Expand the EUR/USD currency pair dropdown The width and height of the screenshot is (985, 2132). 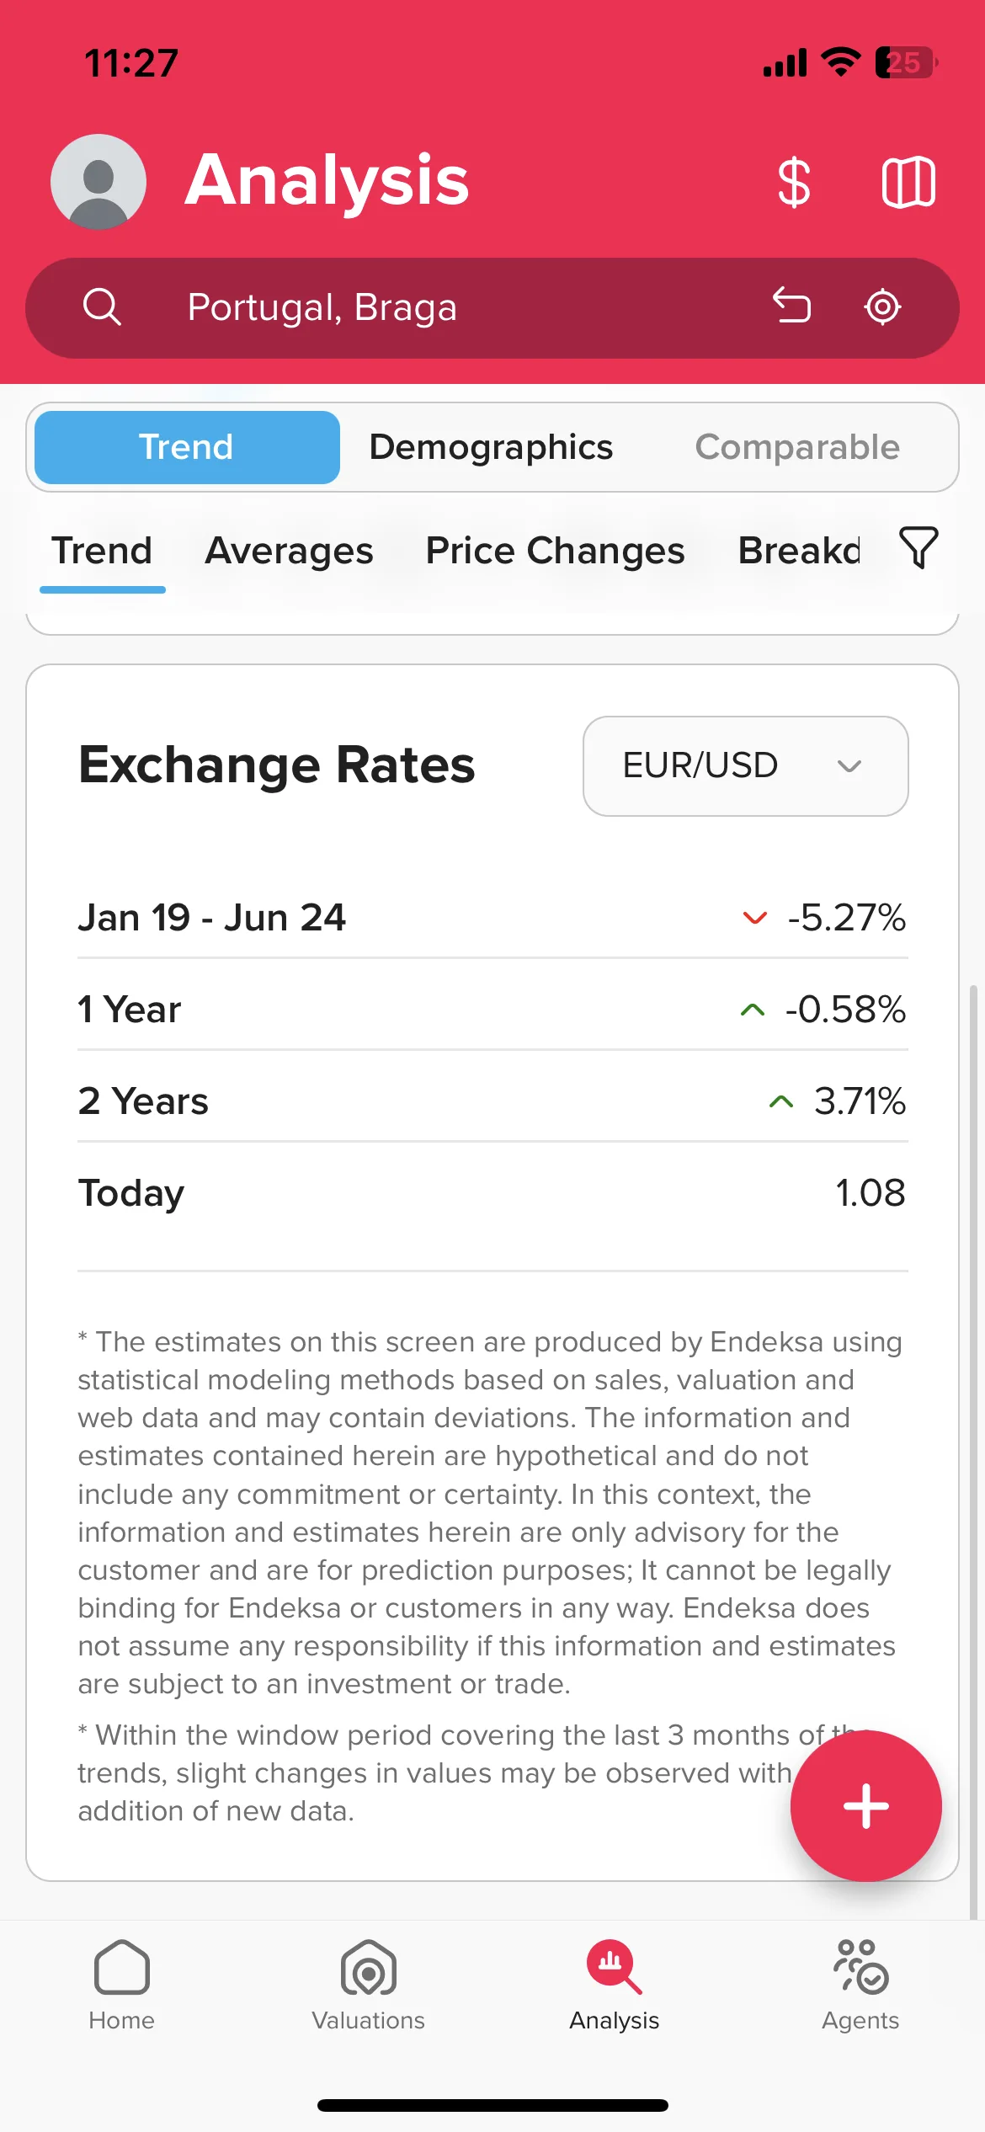745,766
